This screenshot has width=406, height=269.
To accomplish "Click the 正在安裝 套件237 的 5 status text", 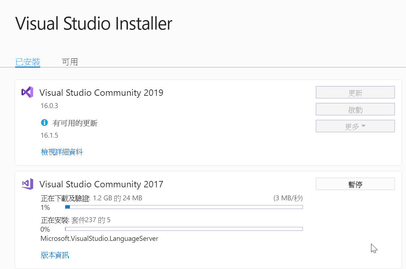I will pyautogui.click(x=75, y=220).
